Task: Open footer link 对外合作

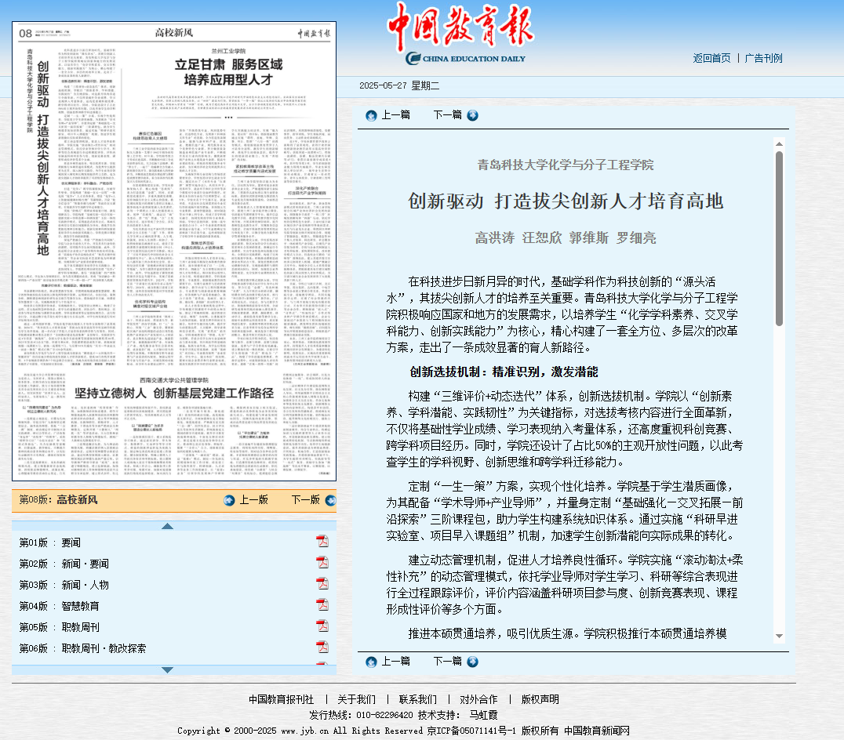Action: tap(478, 699)
